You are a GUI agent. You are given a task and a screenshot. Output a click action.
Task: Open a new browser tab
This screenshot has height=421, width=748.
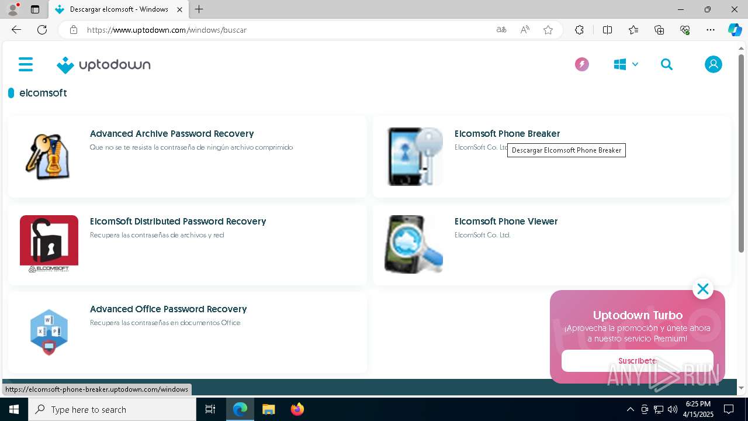click(199, 9)
